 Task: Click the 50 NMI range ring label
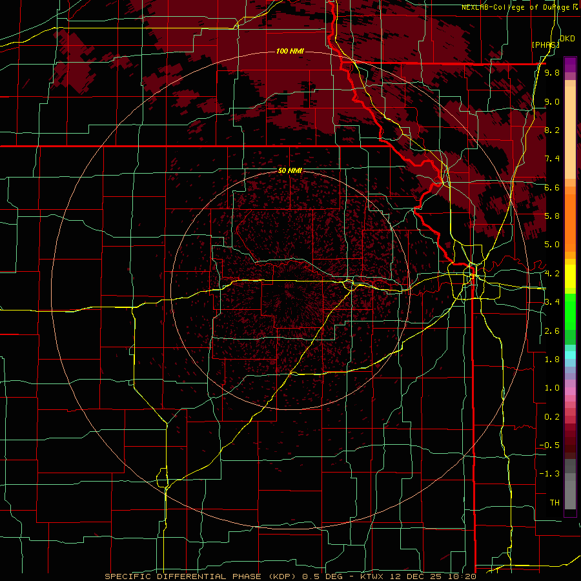pos(290,171)
